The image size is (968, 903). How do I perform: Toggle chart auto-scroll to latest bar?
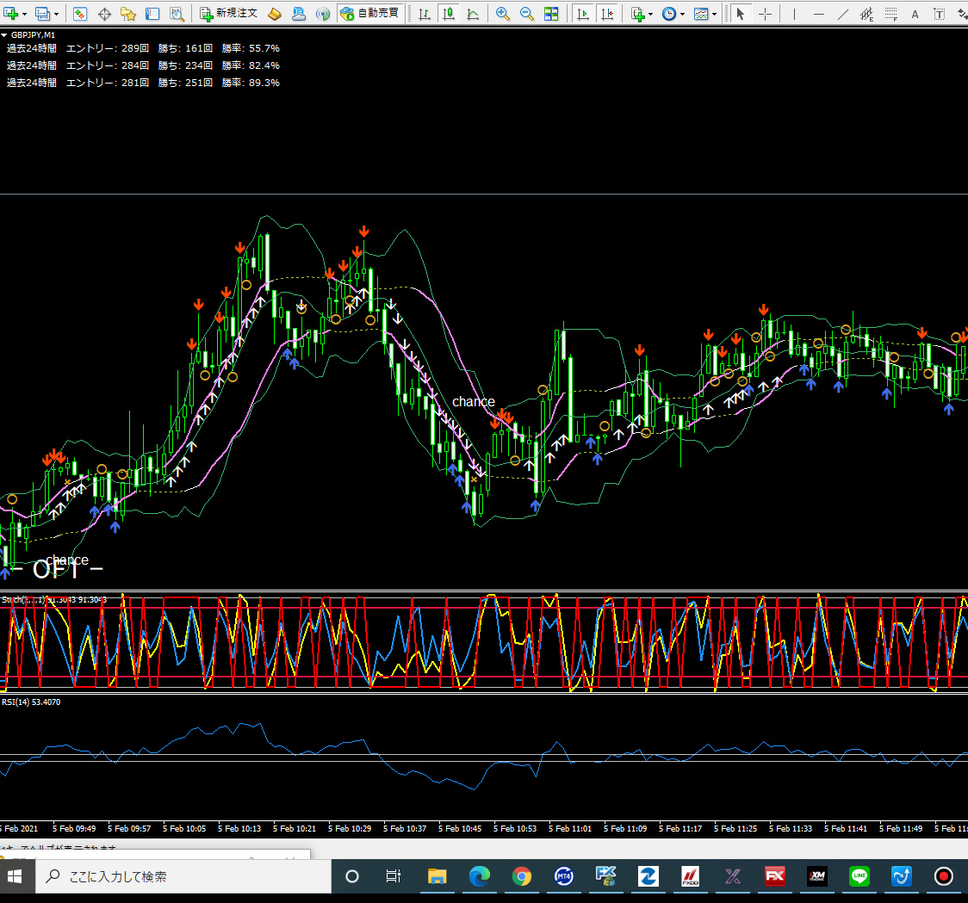[x=583, y=14]
